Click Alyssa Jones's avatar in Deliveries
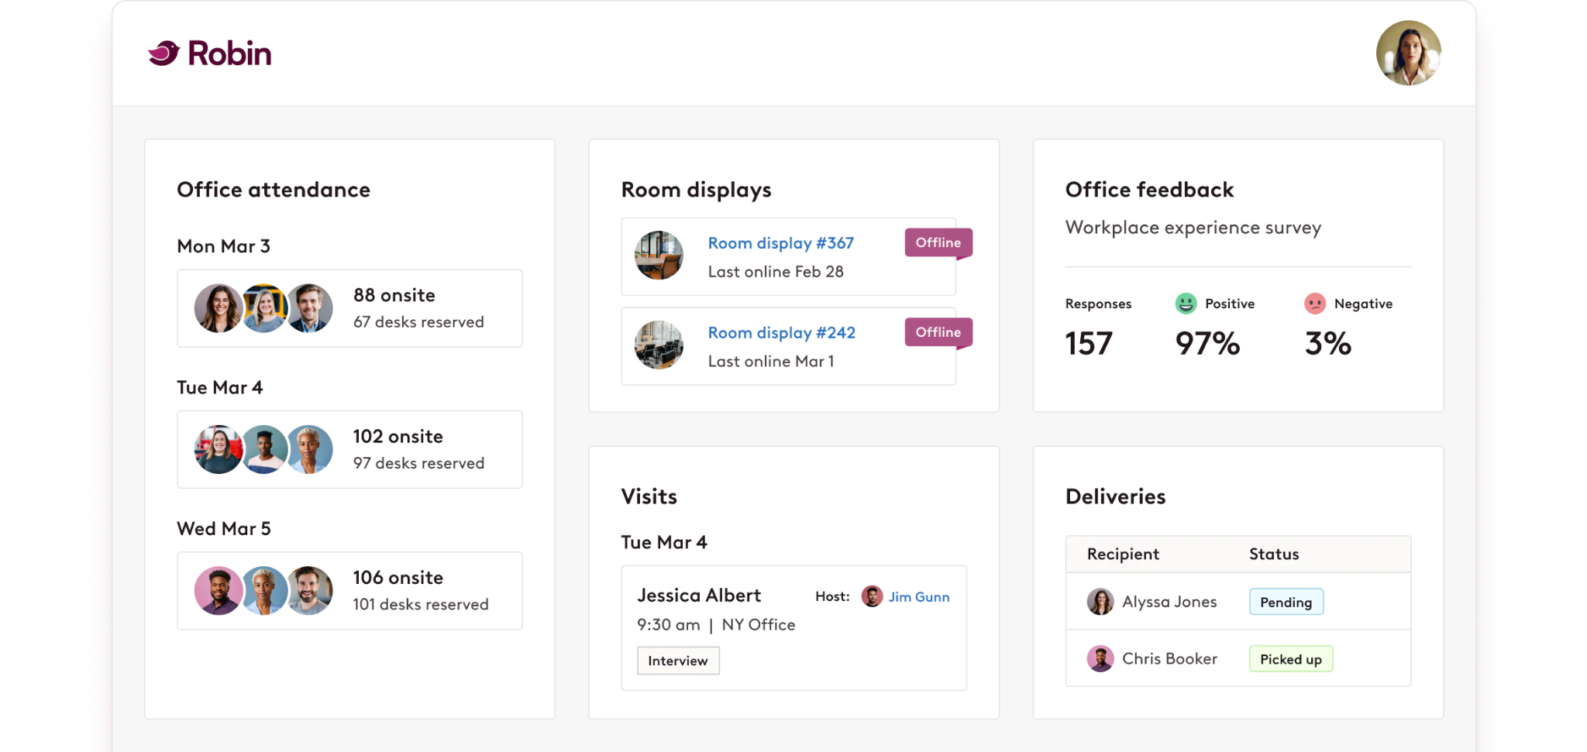1587x752 pixels. (x=1100, y=602)
